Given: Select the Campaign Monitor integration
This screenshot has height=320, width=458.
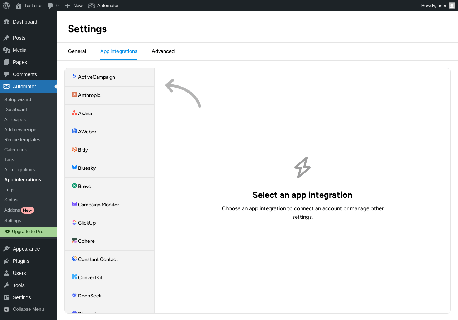Looking at the screenshot, I should (98, 205).
